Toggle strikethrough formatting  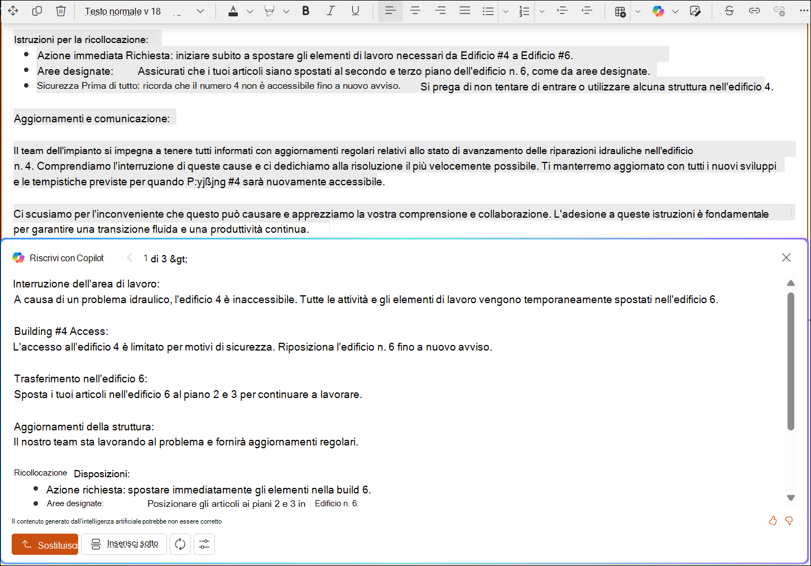click(x=729, y=11)
